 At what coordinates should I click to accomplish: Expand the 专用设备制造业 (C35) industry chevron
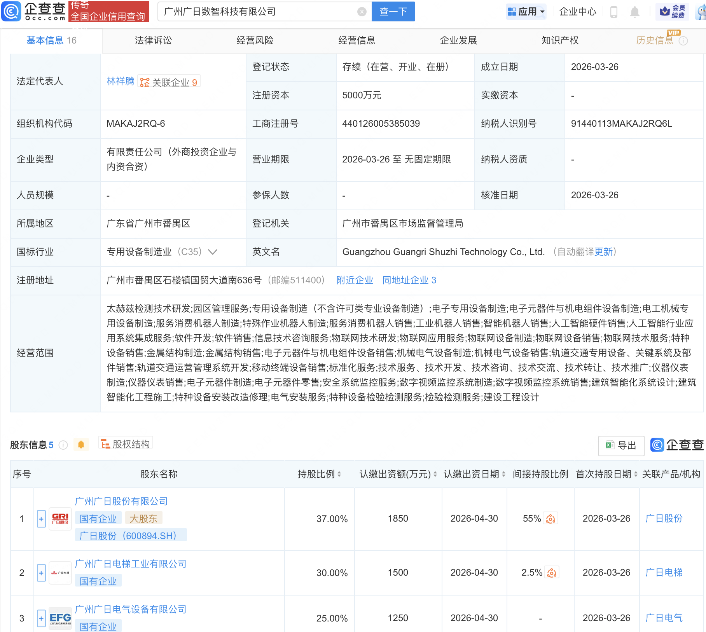212,252
